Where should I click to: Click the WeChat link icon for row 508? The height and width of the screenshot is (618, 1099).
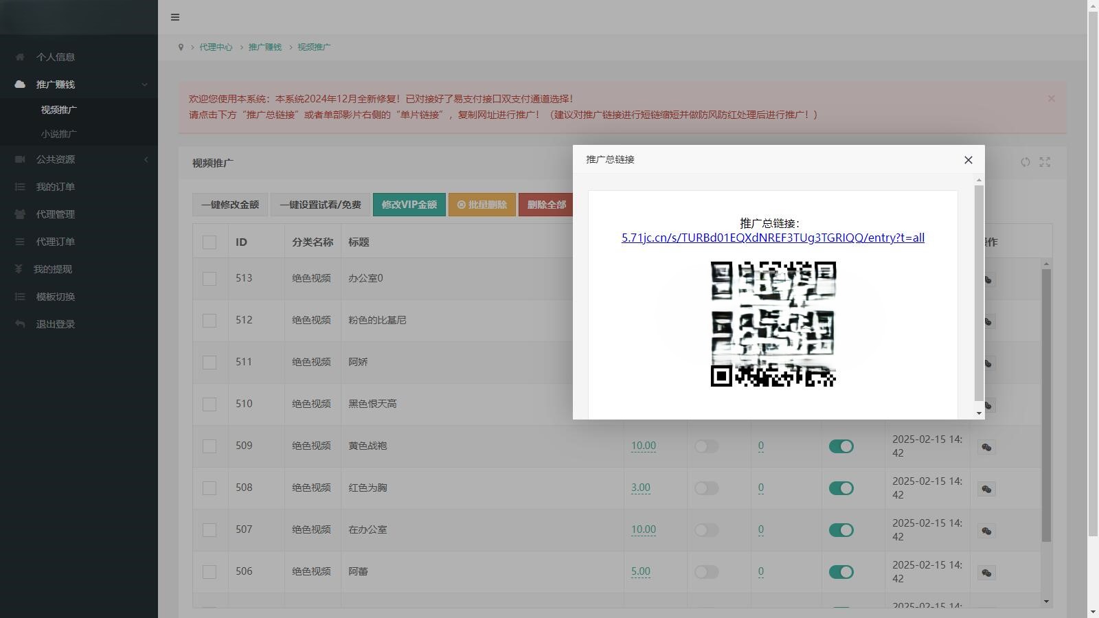tap(986, 490)
